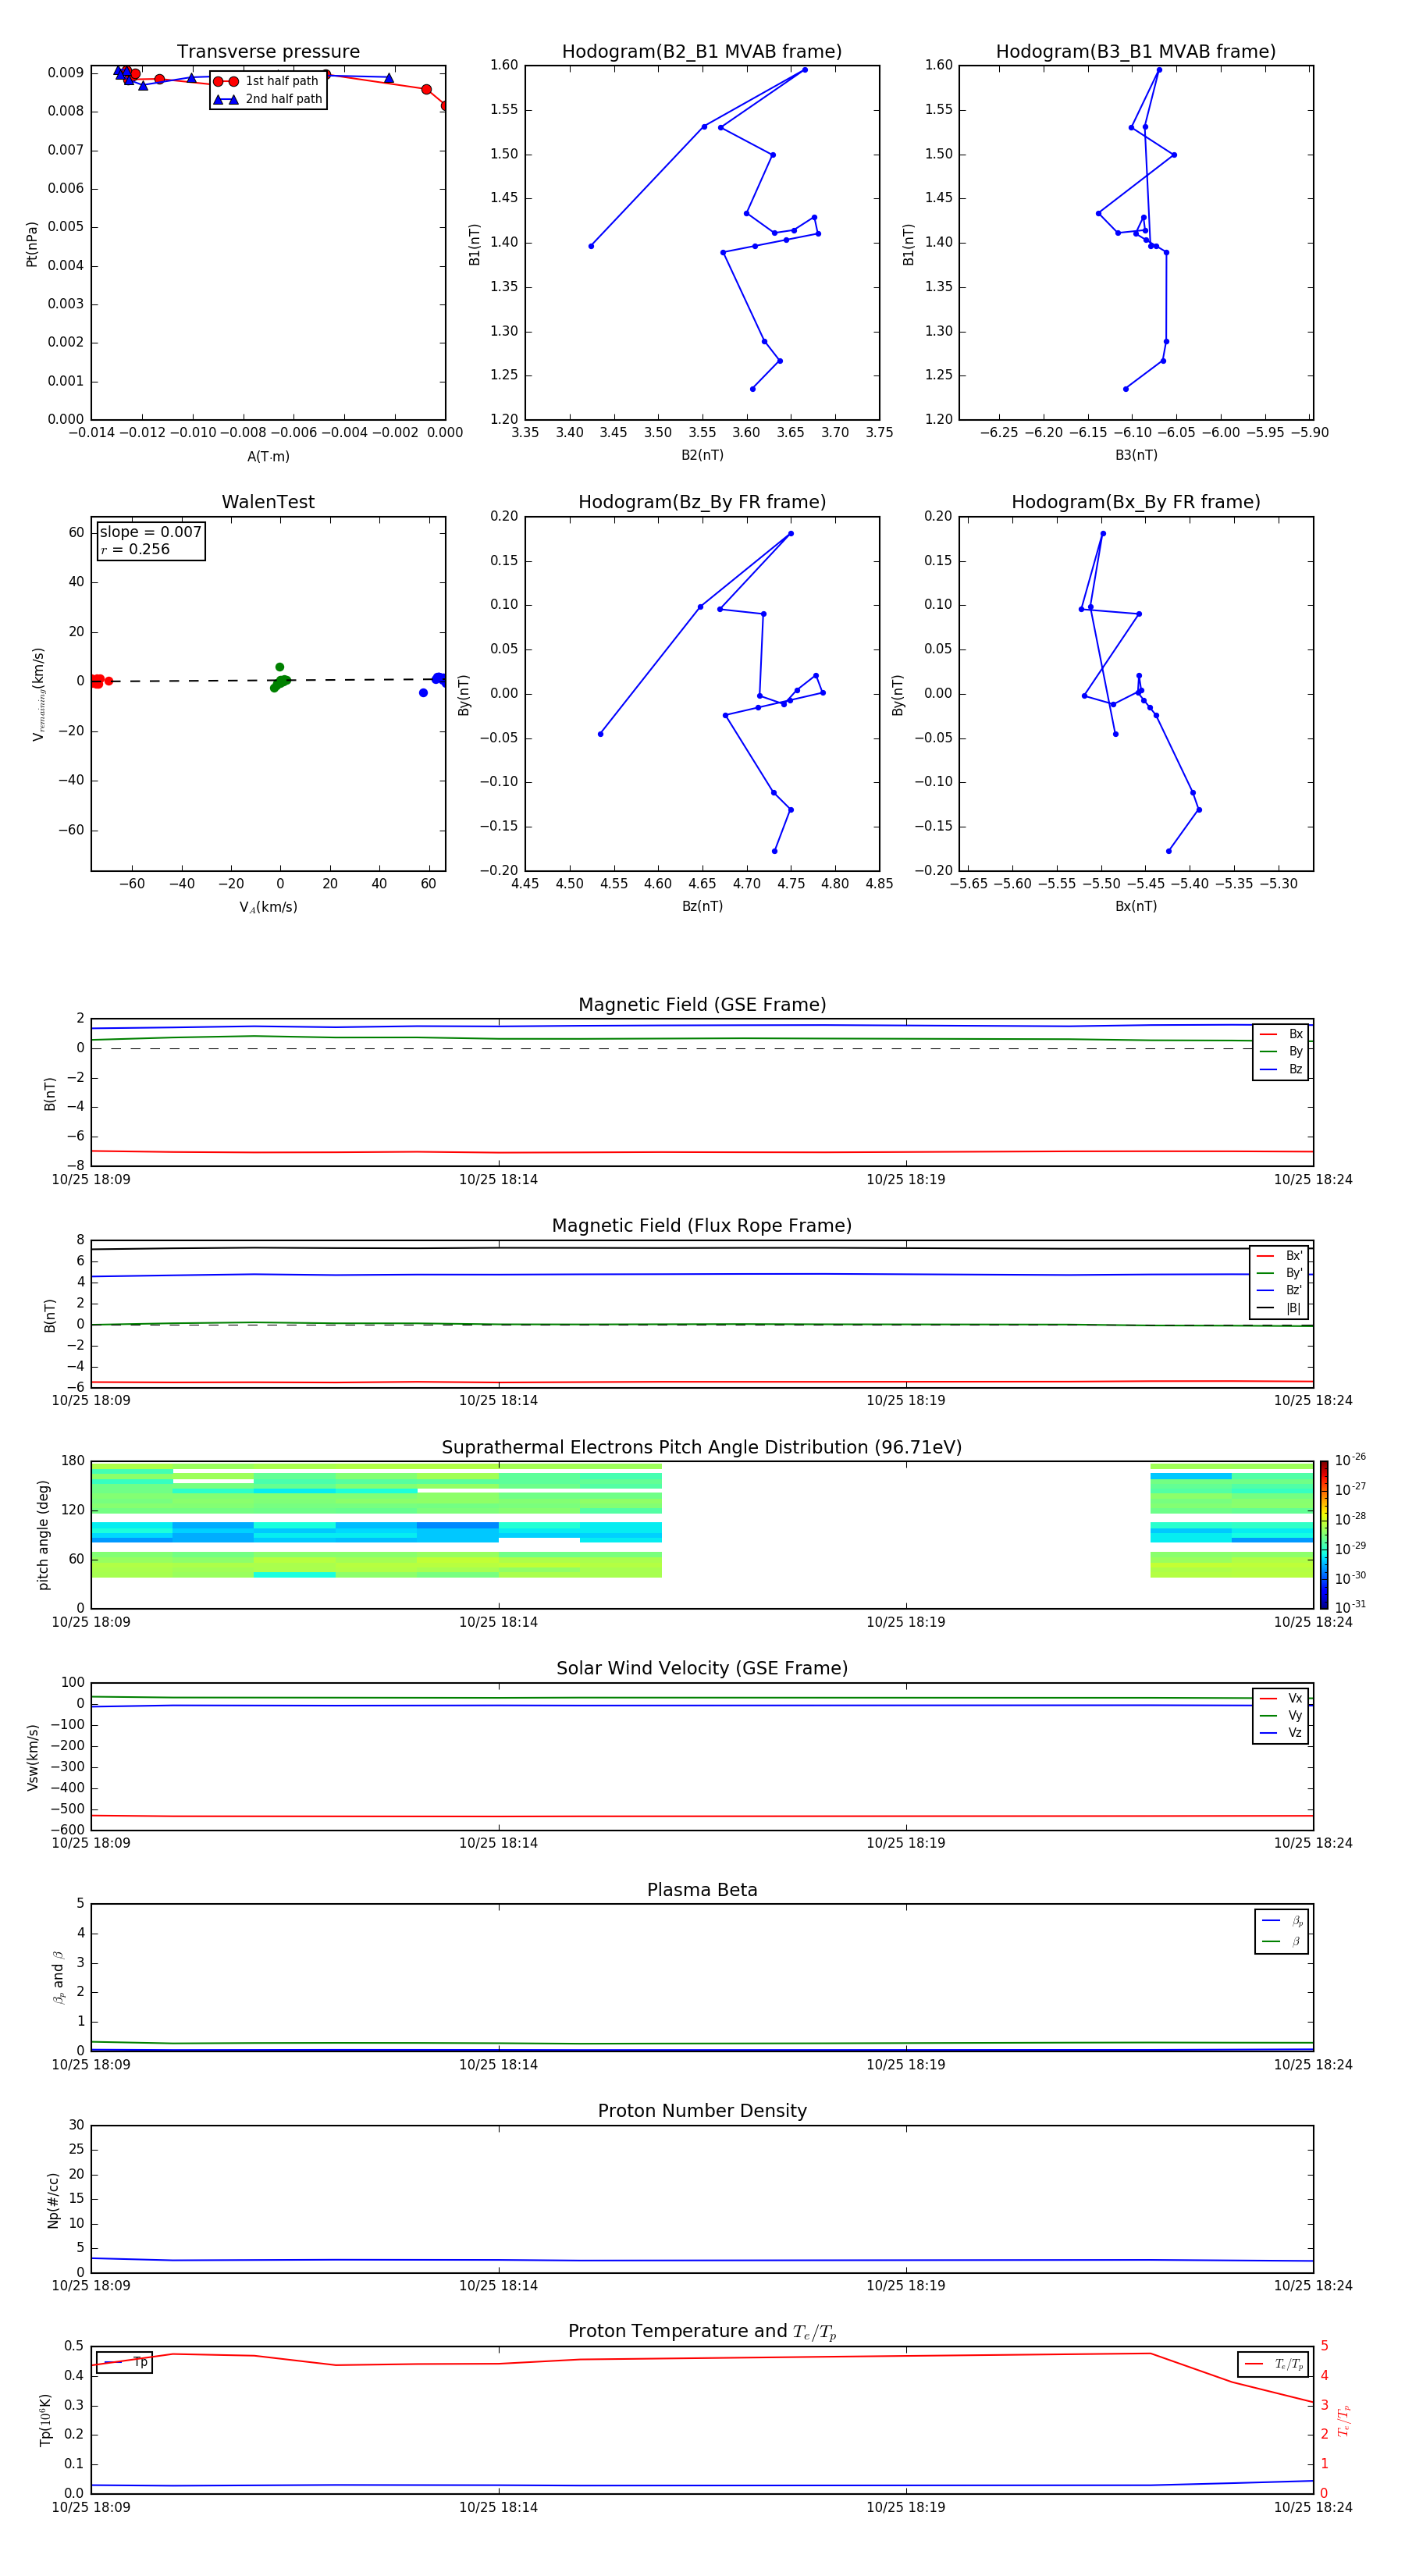
Task: Click the 'Bx' legend entry in GSE magnetic field
Action: coord(1281,1034)
